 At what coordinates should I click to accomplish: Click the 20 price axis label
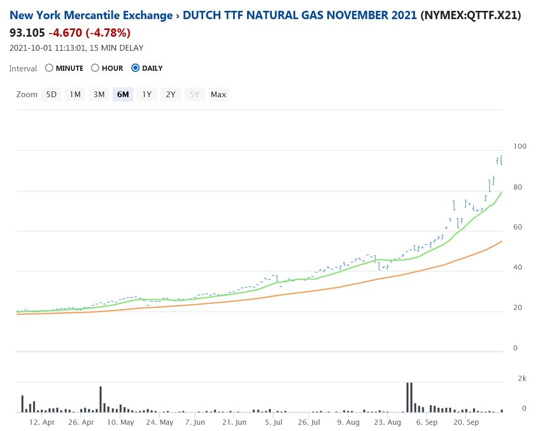click(518, 308)
